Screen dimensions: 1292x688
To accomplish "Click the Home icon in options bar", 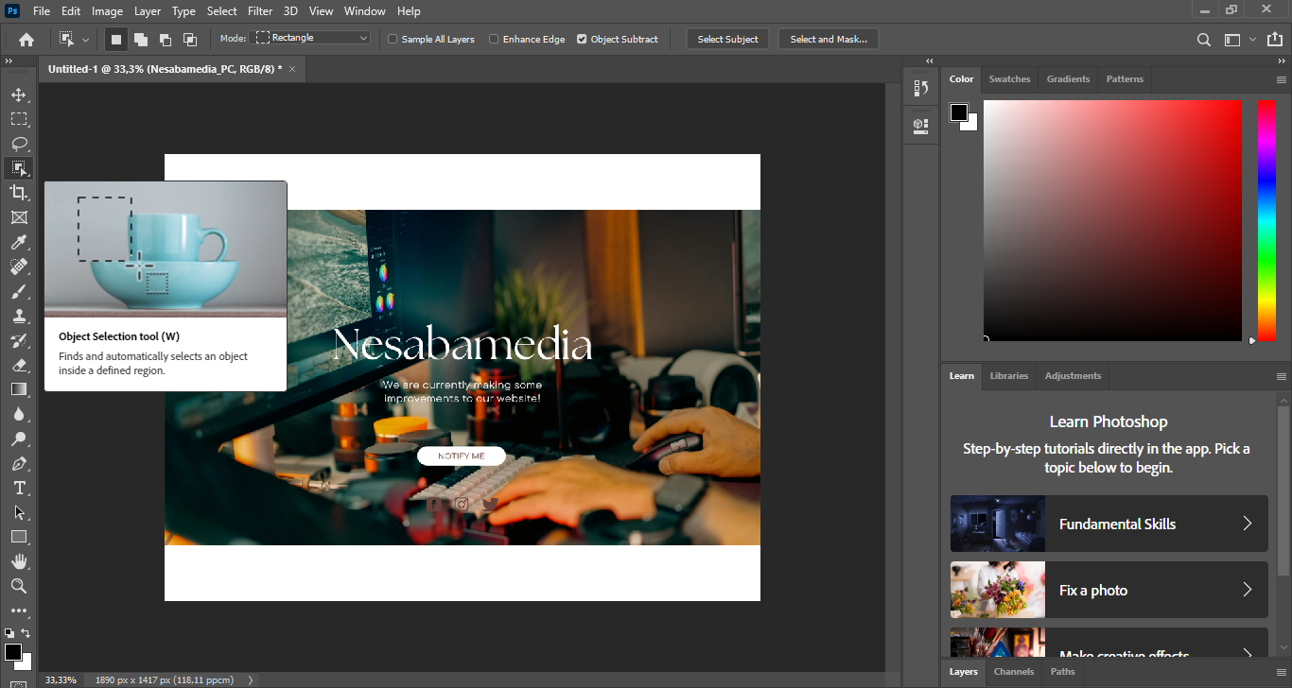I will (x=26, y=40).
